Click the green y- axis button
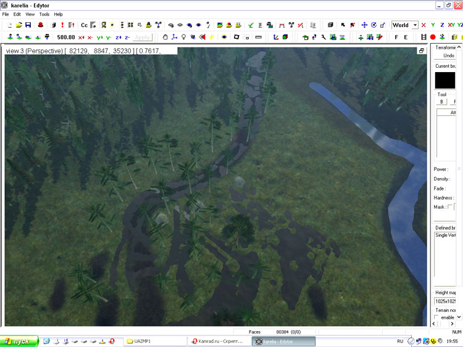Screen dimensions: 463x347 coord(109,37)
